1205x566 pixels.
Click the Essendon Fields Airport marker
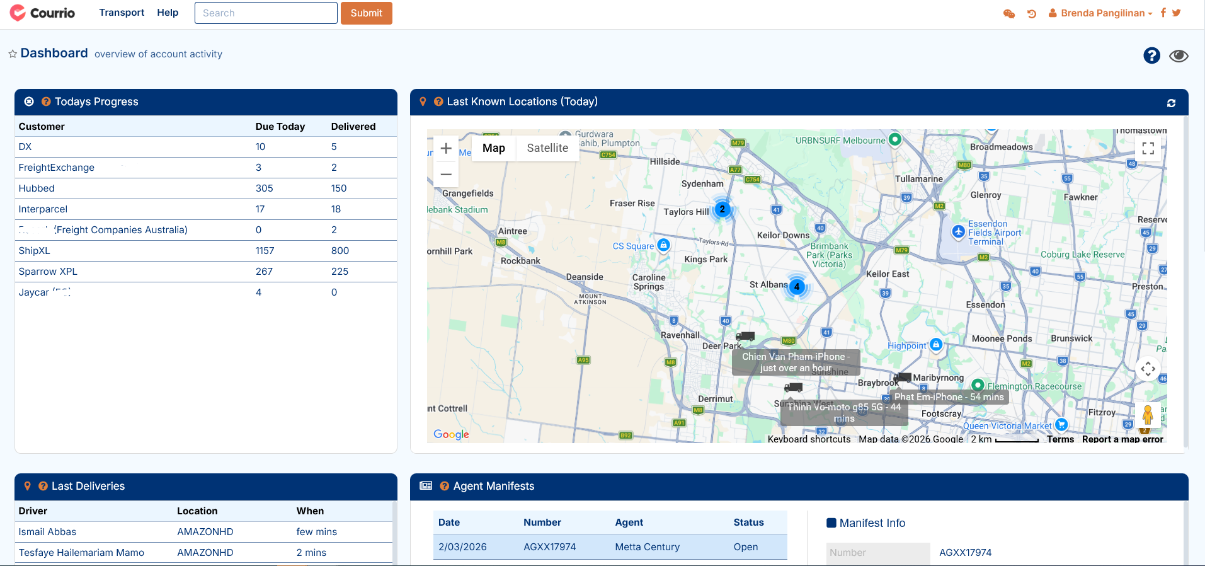coord(958,232)
